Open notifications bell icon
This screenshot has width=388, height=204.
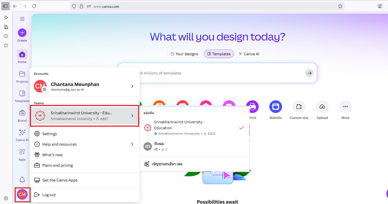click(x=22, y=179)
